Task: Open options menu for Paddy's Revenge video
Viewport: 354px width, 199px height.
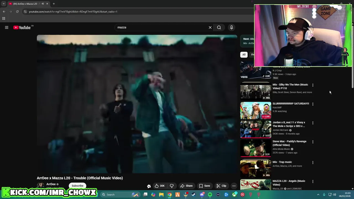Action: tap(313, 142)
